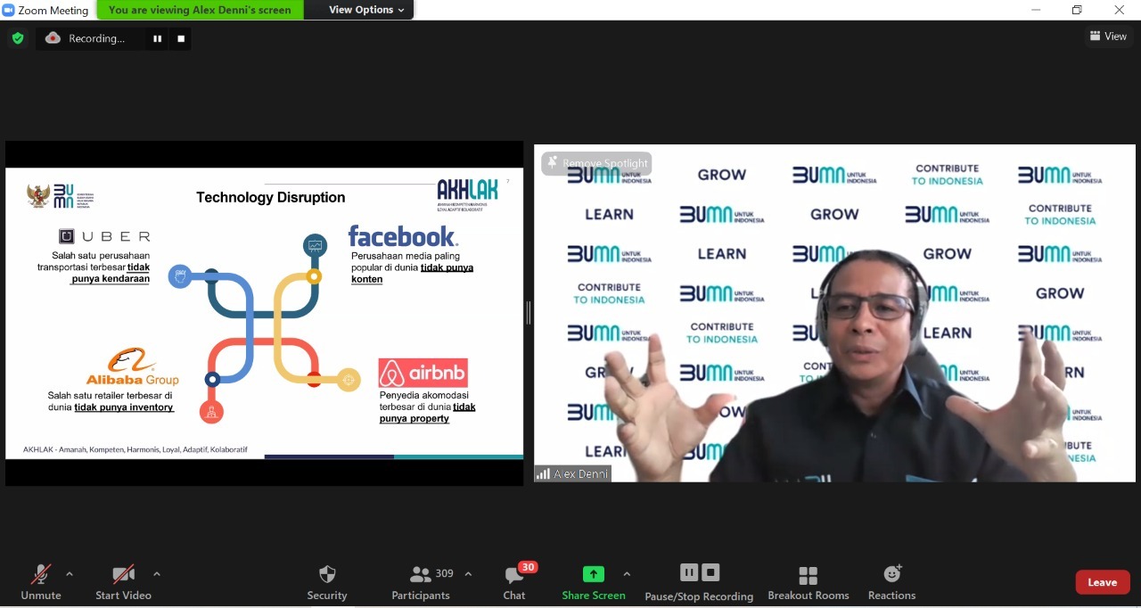1141x608 pixels.
Task: Click the green Share Screen icon
Action: tap(594, 574)
